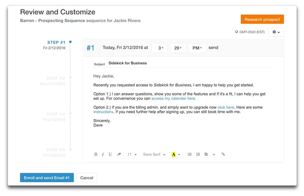Open the 'click here' upgrade link
This screenshot has height=196, width=304.
(x=226, y=107)
